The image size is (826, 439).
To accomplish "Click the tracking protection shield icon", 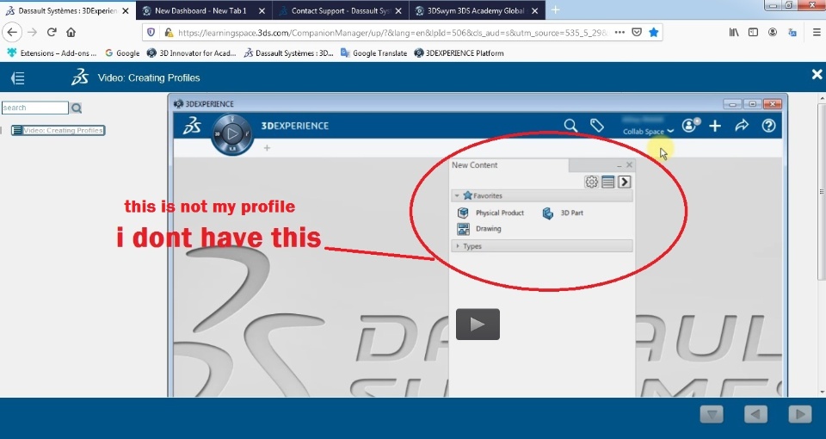I will click(x=151, y=32).
